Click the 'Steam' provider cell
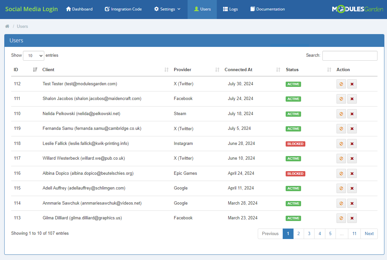Image resolution: width=387 pixels, height=260 pixels. point(180,114)
